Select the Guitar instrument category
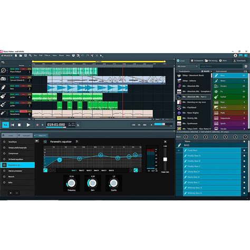 pyautogui.click(x=230, y=97)
